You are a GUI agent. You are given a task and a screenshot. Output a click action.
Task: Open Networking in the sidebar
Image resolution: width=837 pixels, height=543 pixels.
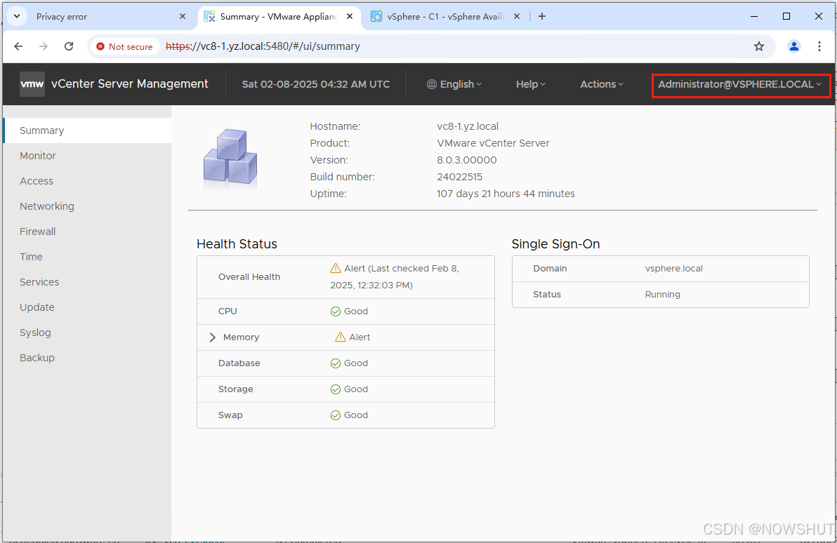[x=88, y=206]
